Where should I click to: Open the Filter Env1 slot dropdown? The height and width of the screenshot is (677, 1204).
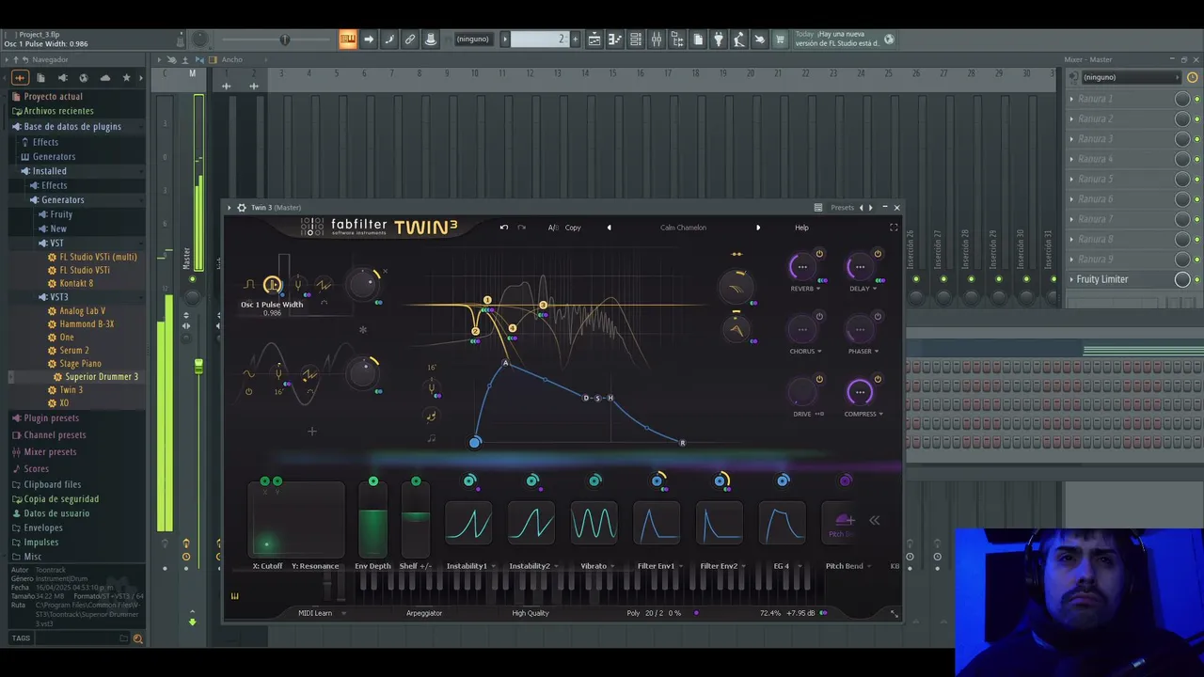click(681, 566)
